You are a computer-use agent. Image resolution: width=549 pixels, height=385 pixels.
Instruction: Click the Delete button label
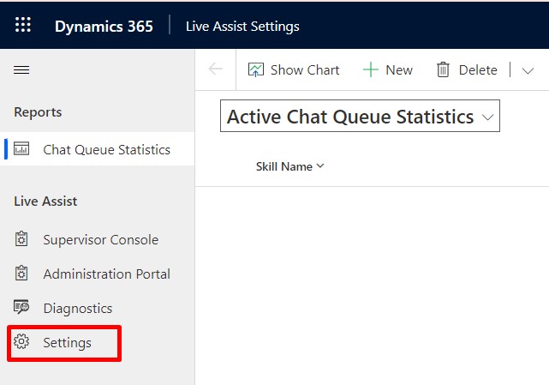point(478,69)
